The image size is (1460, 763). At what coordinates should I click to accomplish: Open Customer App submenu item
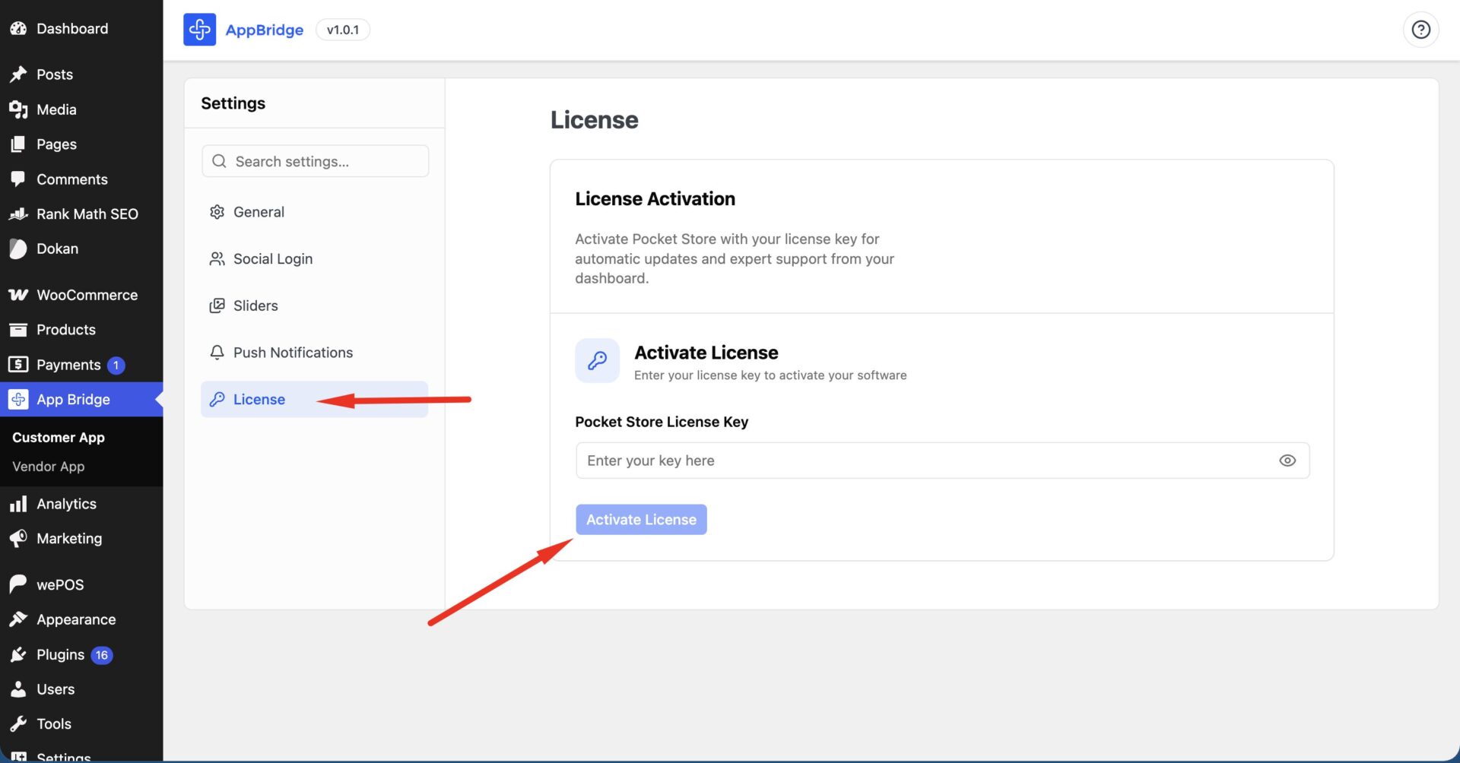59,438
